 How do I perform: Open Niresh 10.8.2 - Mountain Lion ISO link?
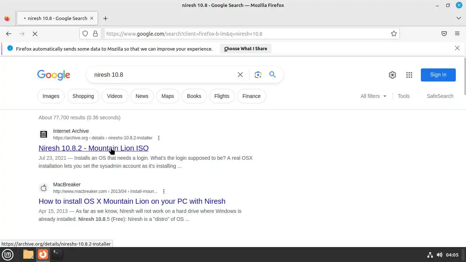pyautogui.click(x=94, y=148)
